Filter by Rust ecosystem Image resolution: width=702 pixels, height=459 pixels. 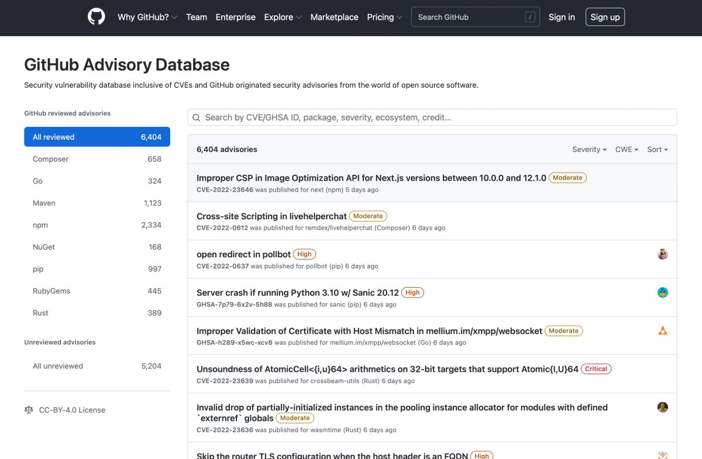(97, 313)
